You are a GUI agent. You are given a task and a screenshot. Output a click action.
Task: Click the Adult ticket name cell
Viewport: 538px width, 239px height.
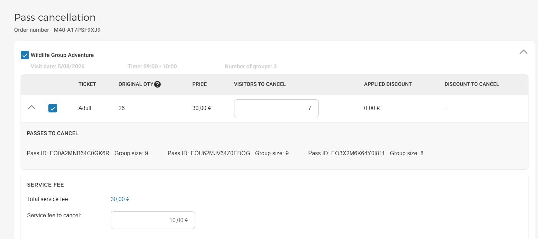85,108
